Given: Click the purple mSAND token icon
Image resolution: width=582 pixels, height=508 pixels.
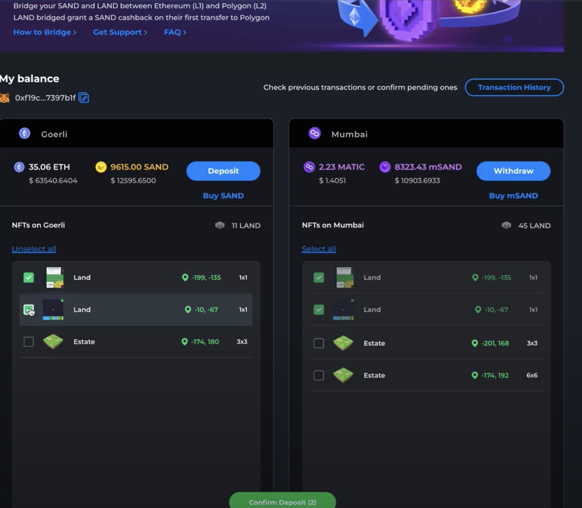Looking at the screenshot, I should pyautogui.click(x=385, y=167).
